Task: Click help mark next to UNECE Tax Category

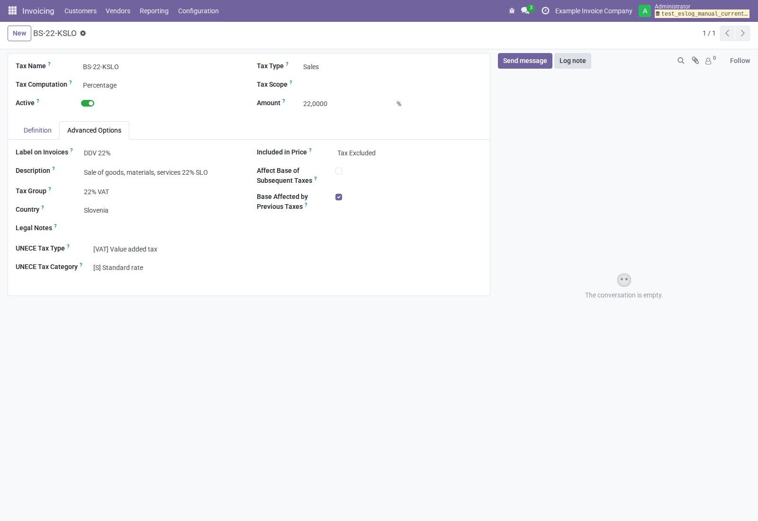Action: coord(81,265)
